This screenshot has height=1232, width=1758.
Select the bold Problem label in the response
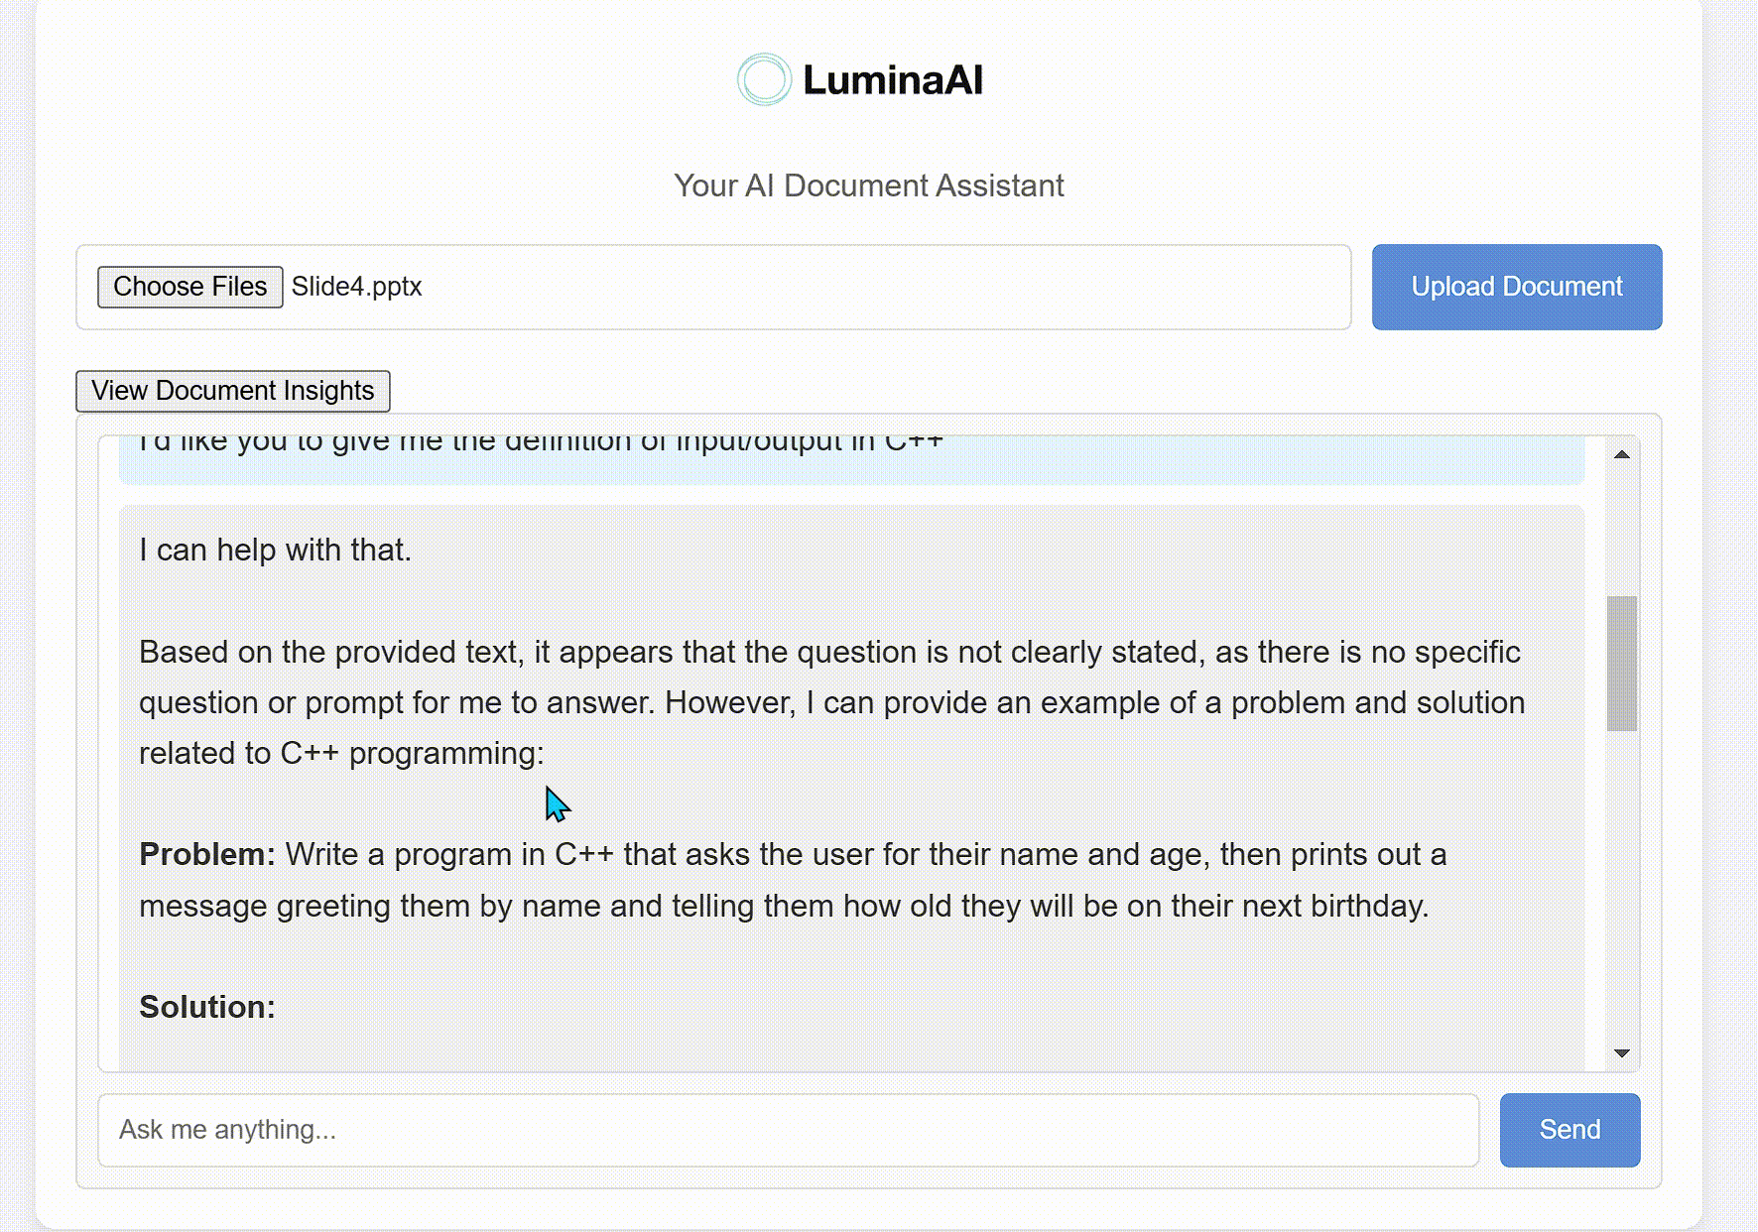click(204, 854)
